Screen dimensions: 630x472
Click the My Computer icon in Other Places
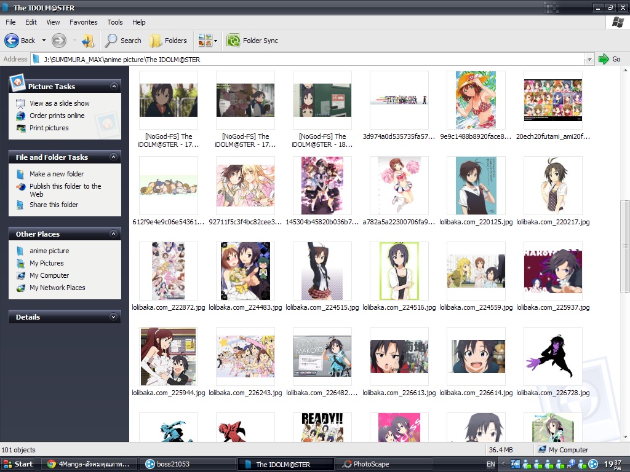[x=20, y=276]
